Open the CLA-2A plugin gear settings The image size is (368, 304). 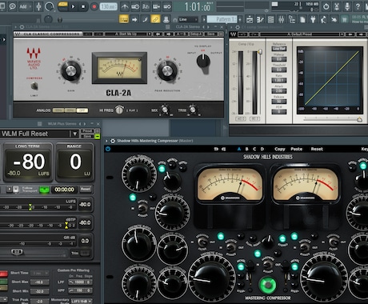coord(22,27)
